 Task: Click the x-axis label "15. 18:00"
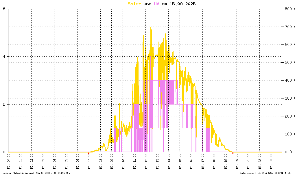214,162
